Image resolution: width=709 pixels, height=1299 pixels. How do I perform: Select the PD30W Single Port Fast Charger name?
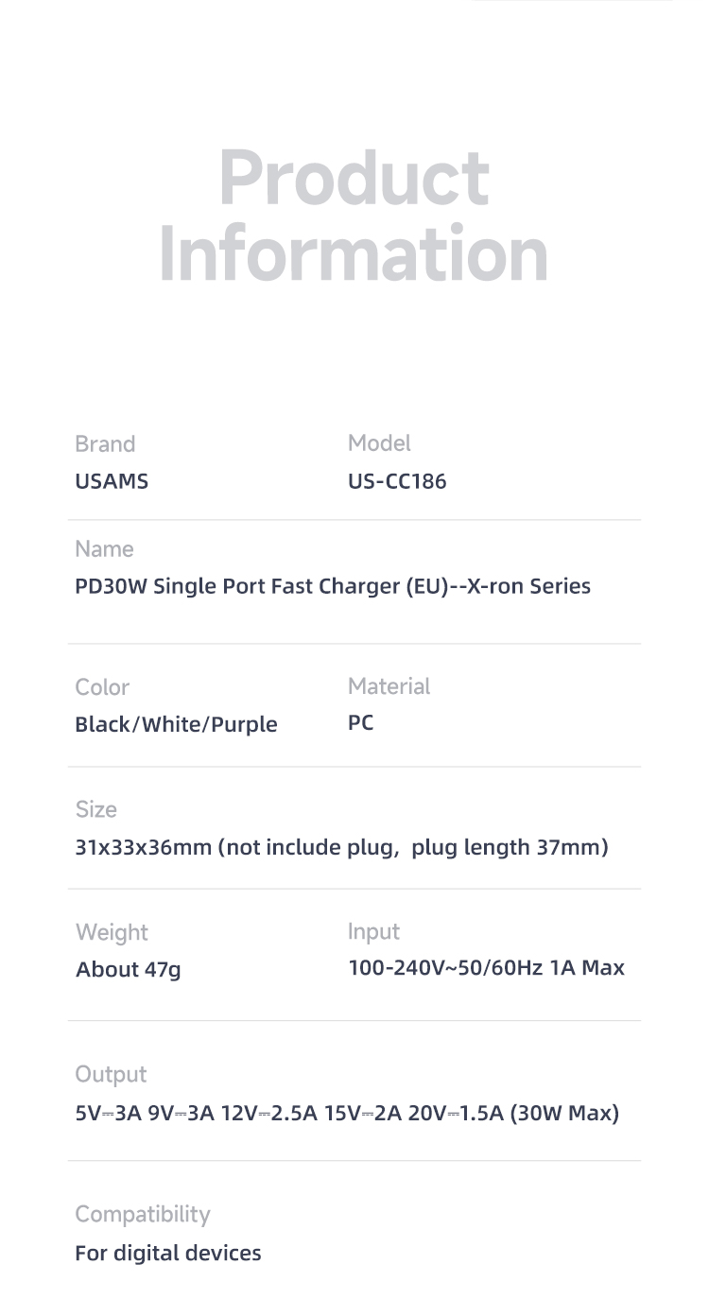click(x=333, y=586)
